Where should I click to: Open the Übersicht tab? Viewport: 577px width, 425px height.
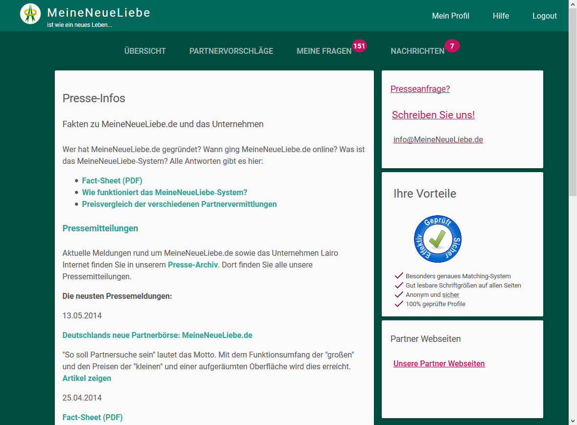pyautogui.click(x=145, y=51)
